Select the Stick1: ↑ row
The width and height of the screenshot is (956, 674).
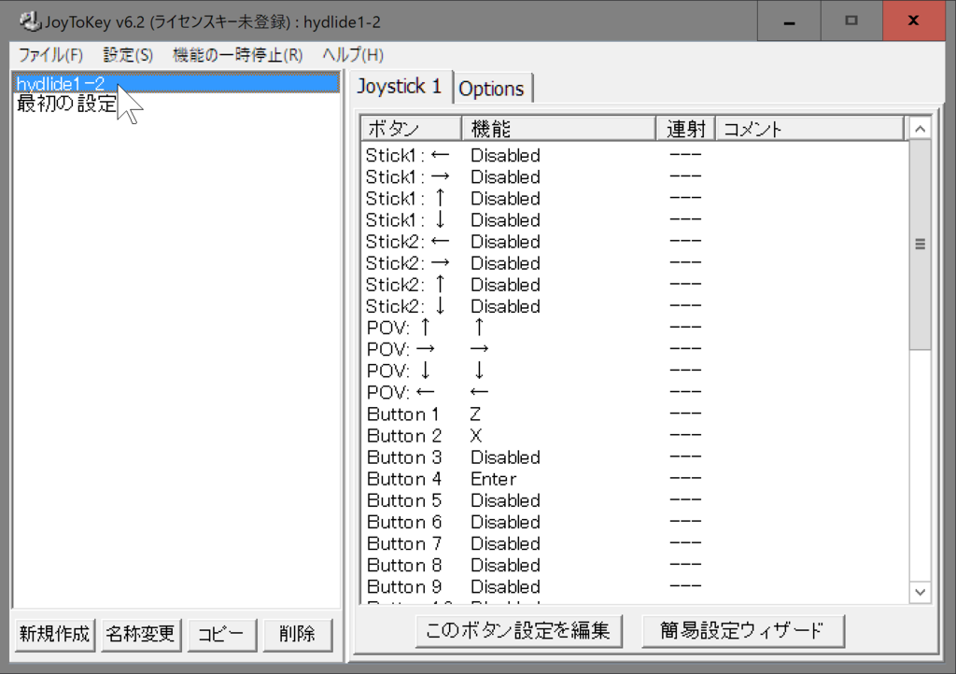pyautogui.click(x=634, y=199)
